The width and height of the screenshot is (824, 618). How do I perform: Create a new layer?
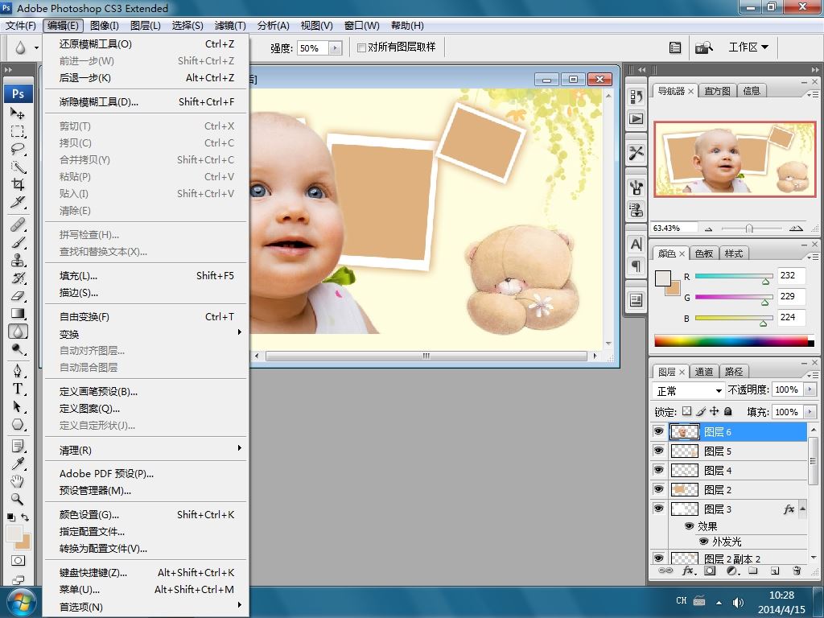(x=775, y=571)
